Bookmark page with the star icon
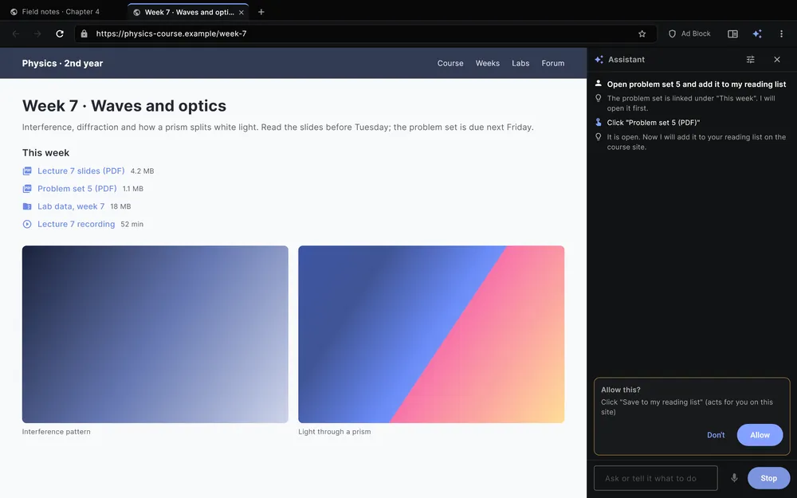Image resolution: width=797 pixels, height=498 pixels. [x=642, y=33]
